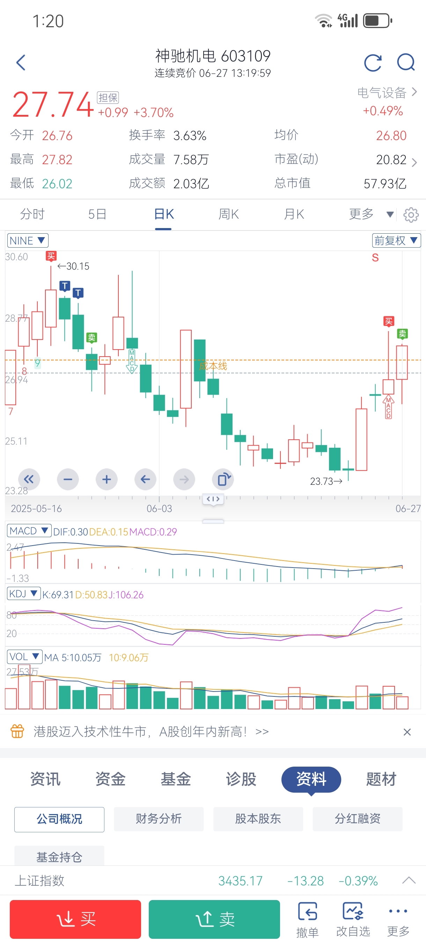Screen dimensions: 426x943
Task: Tap the 23.73 low price label
Action: (326, 481)
